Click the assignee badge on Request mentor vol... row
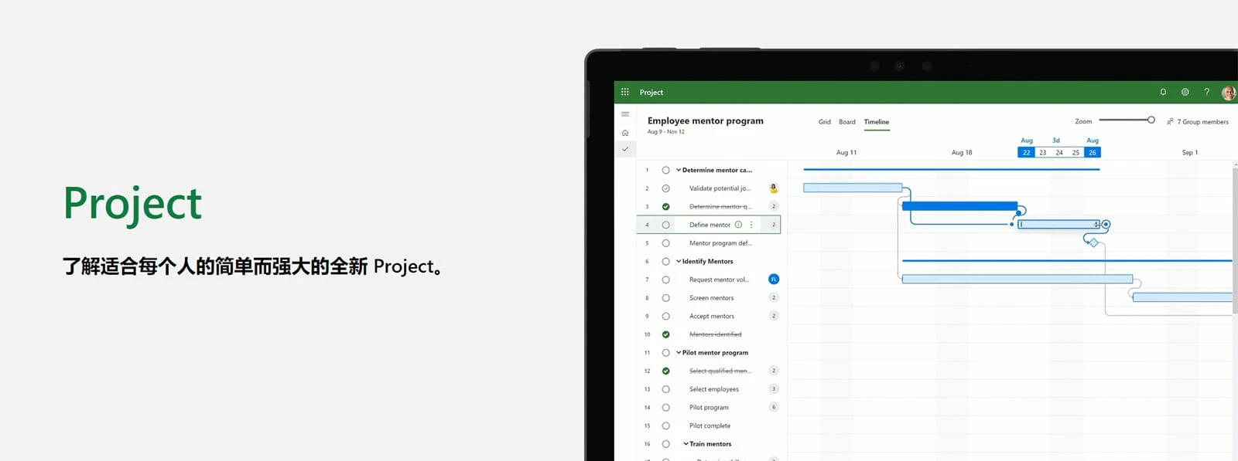The image size is (1238, 461). pos(774,280)
